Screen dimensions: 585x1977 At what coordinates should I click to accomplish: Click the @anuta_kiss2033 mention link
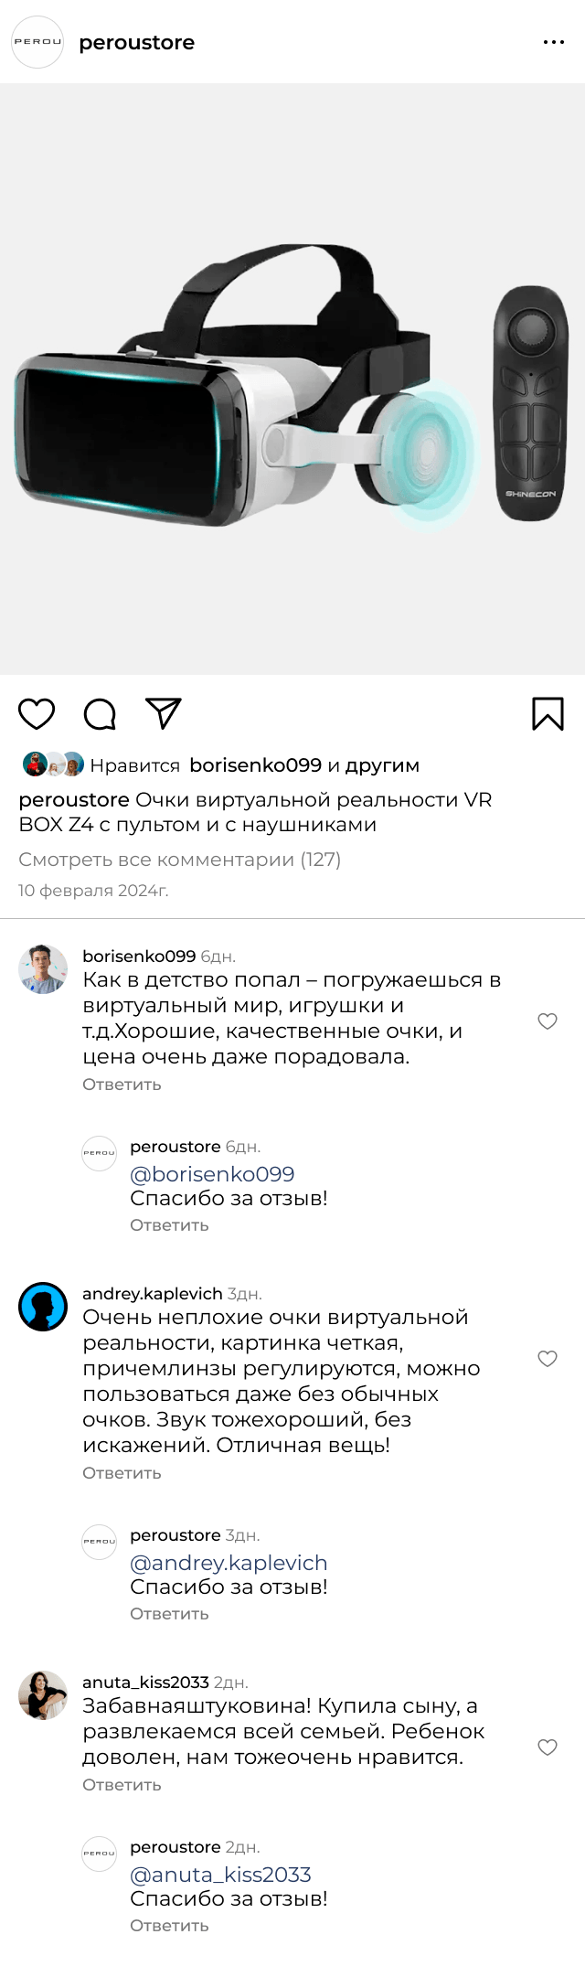(x=220, y=1875)
